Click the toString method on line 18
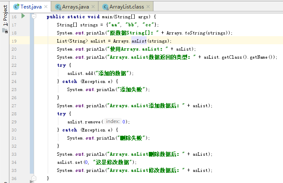The image size is (283, 183). [x=195, y=33]
